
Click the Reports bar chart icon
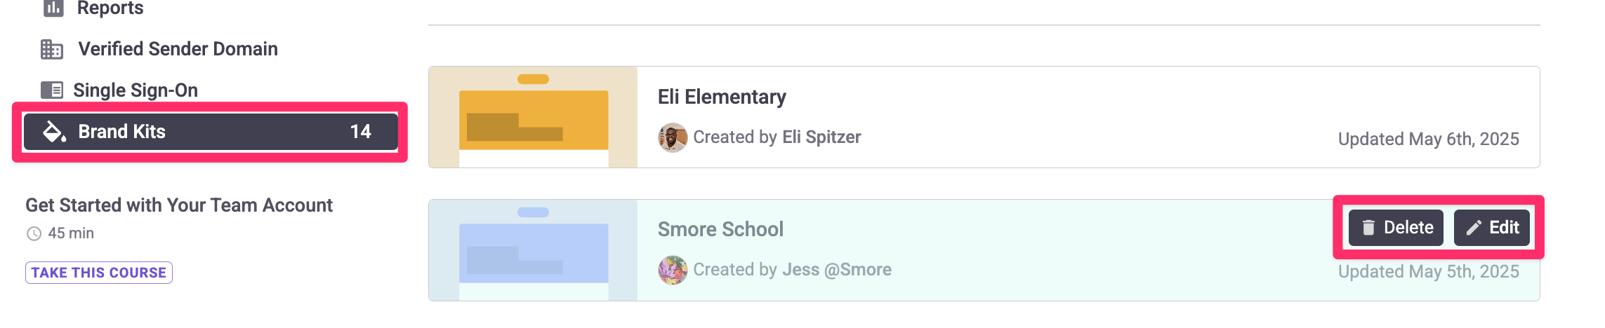(53, 8)
